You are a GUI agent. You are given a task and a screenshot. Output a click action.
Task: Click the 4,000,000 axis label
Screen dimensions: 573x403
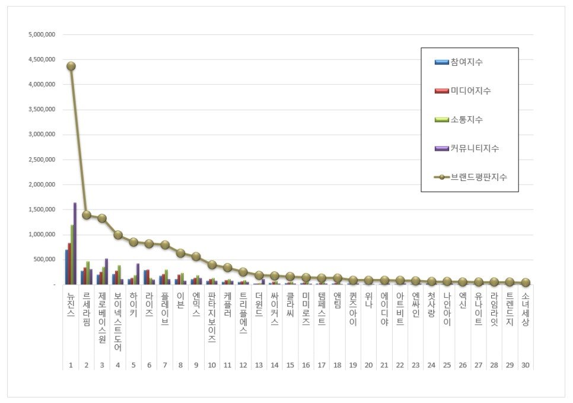point(42,84)
